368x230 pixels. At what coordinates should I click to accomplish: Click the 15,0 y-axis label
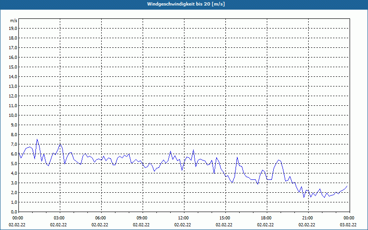(x=13, y=67)
